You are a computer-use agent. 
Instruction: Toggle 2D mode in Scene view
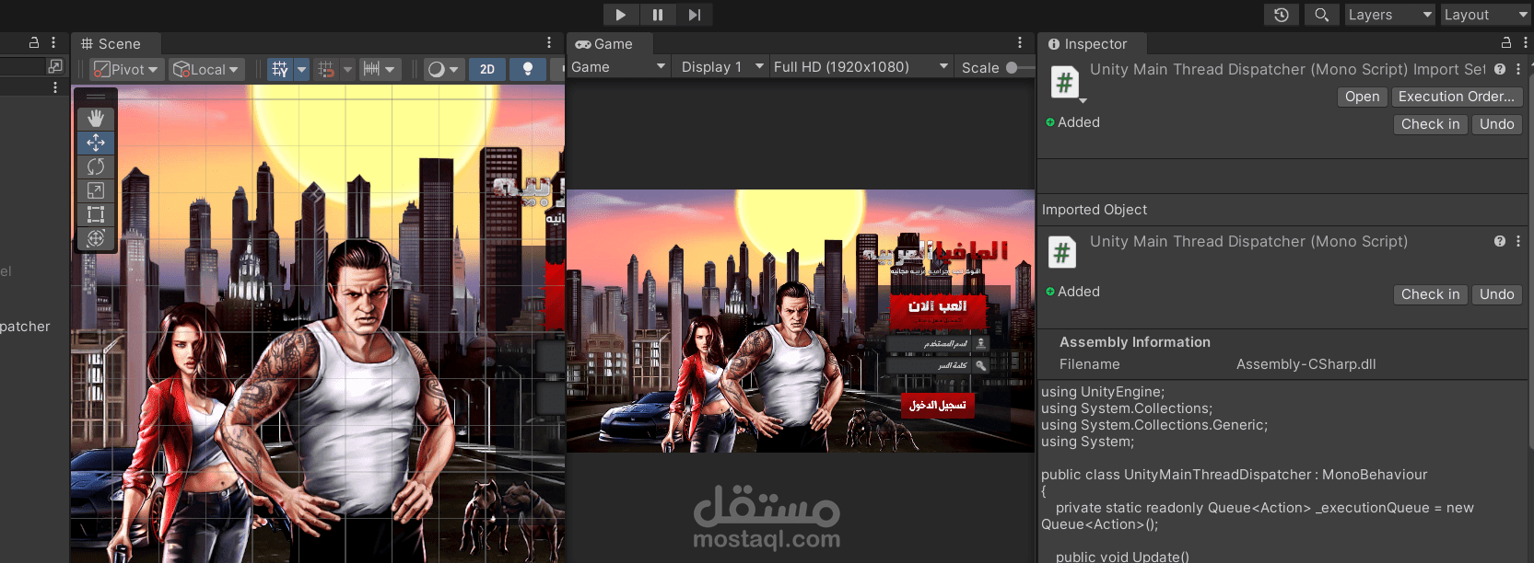pos(487,69)
